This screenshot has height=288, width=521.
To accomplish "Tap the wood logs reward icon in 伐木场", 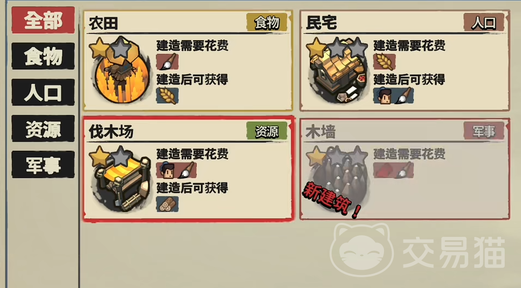I will click(x=167, y=204).
